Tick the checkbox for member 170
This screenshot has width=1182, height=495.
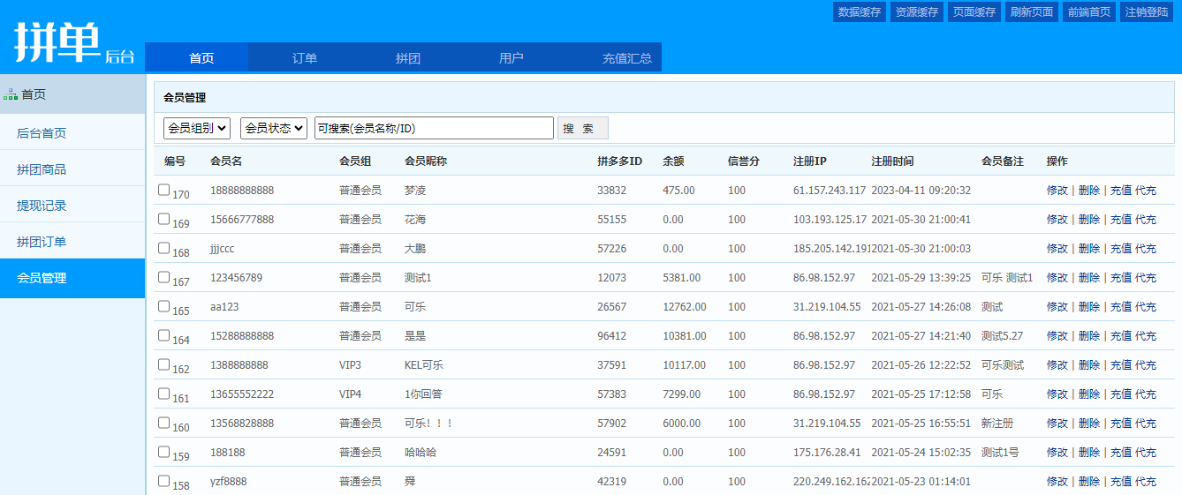(163, 190)
